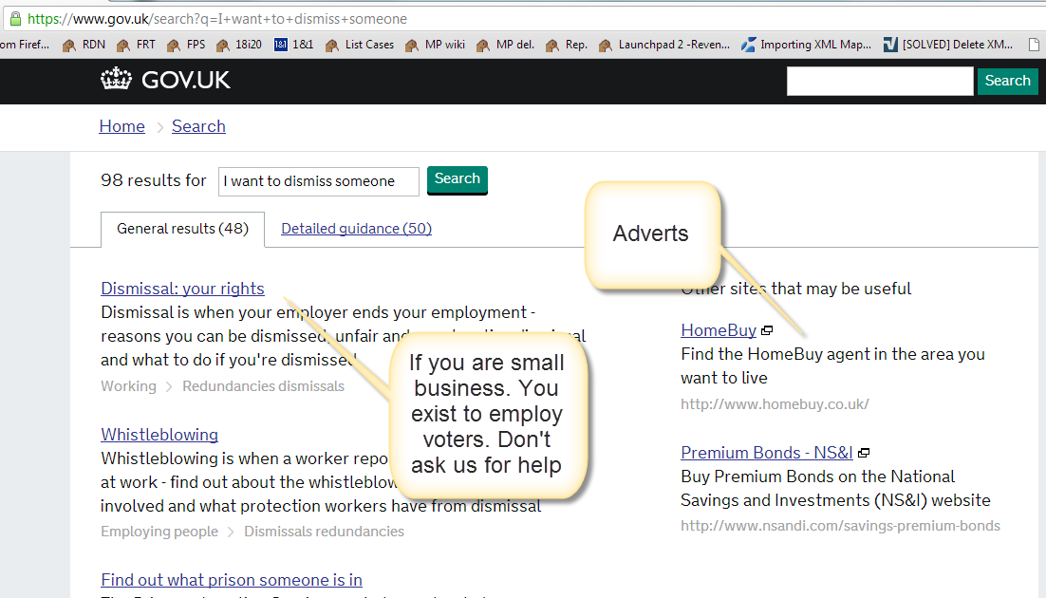
Task: Go to Home breadcrumb link
Action: pyautogui.click(x=121, y=126)
